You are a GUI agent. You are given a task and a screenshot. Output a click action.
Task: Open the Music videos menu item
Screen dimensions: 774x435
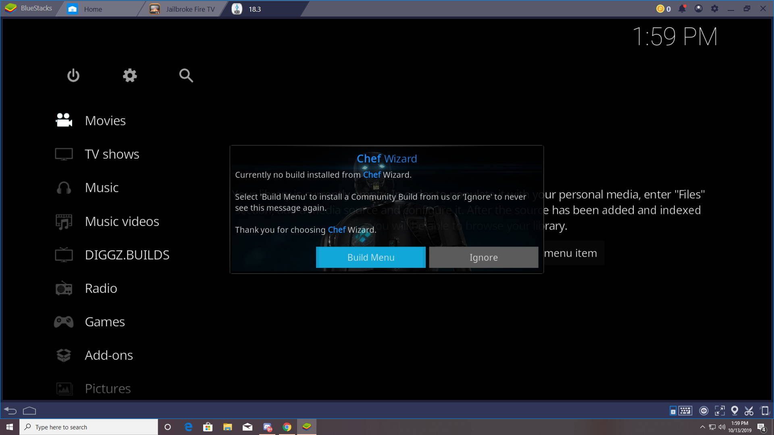[x=122, y=222]
